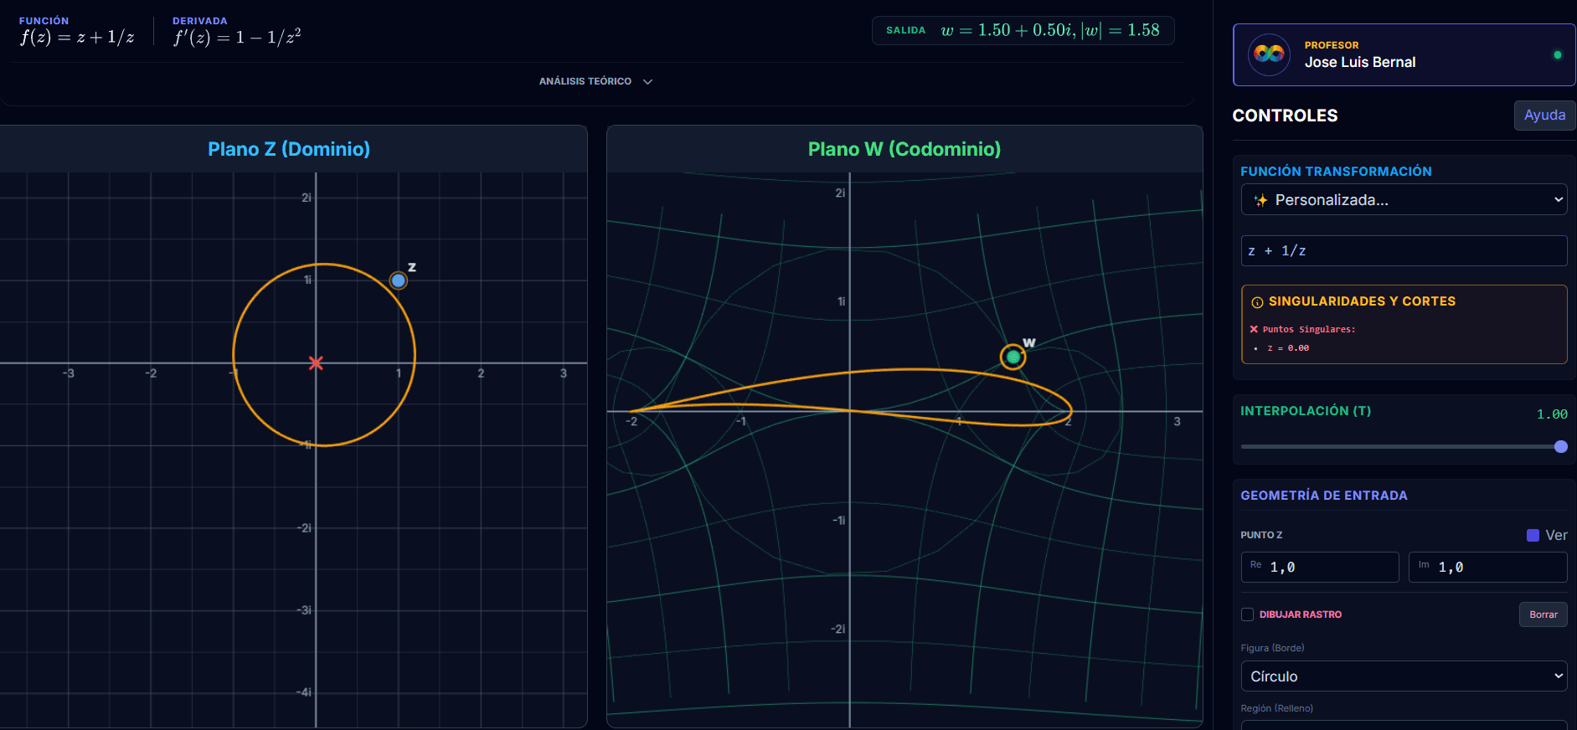The width and height of the screenshot is (1577, 730).
Task: Click the Interpolación (T) slider handle
Action: click(1561, 447)
